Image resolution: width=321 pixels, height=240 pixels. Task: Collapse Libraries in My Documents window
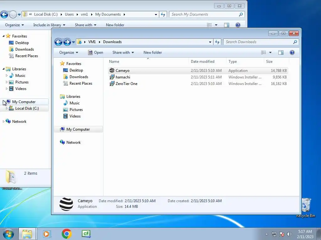3,69
